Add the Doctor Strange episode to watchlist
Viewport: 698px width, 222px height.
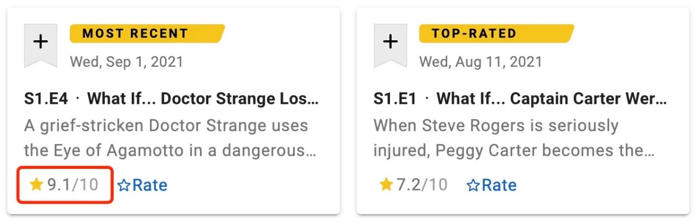[40, 45]
